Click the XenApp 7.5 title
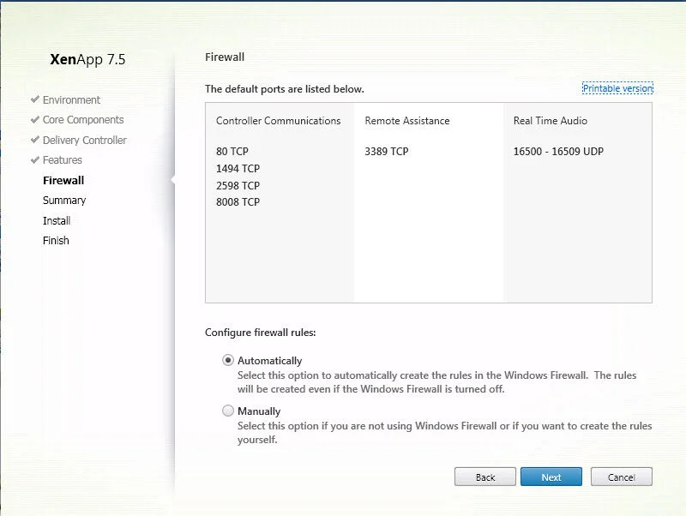 (x=87, y=59)
